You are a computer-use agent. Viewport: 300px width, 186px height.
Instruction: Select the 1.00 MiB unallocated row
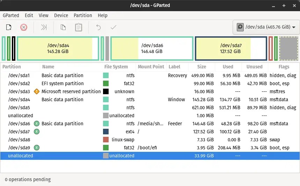click(x=150, y=116)
